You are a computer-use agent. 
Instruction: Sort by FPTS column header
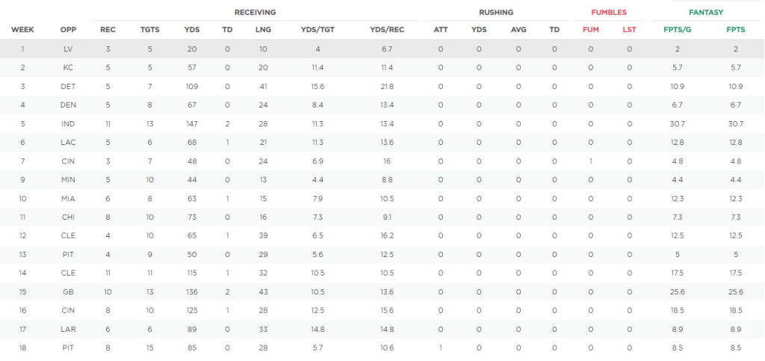tap(735, 30)
